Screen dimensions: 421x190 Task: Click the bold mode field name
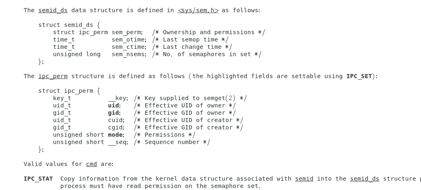115,135
